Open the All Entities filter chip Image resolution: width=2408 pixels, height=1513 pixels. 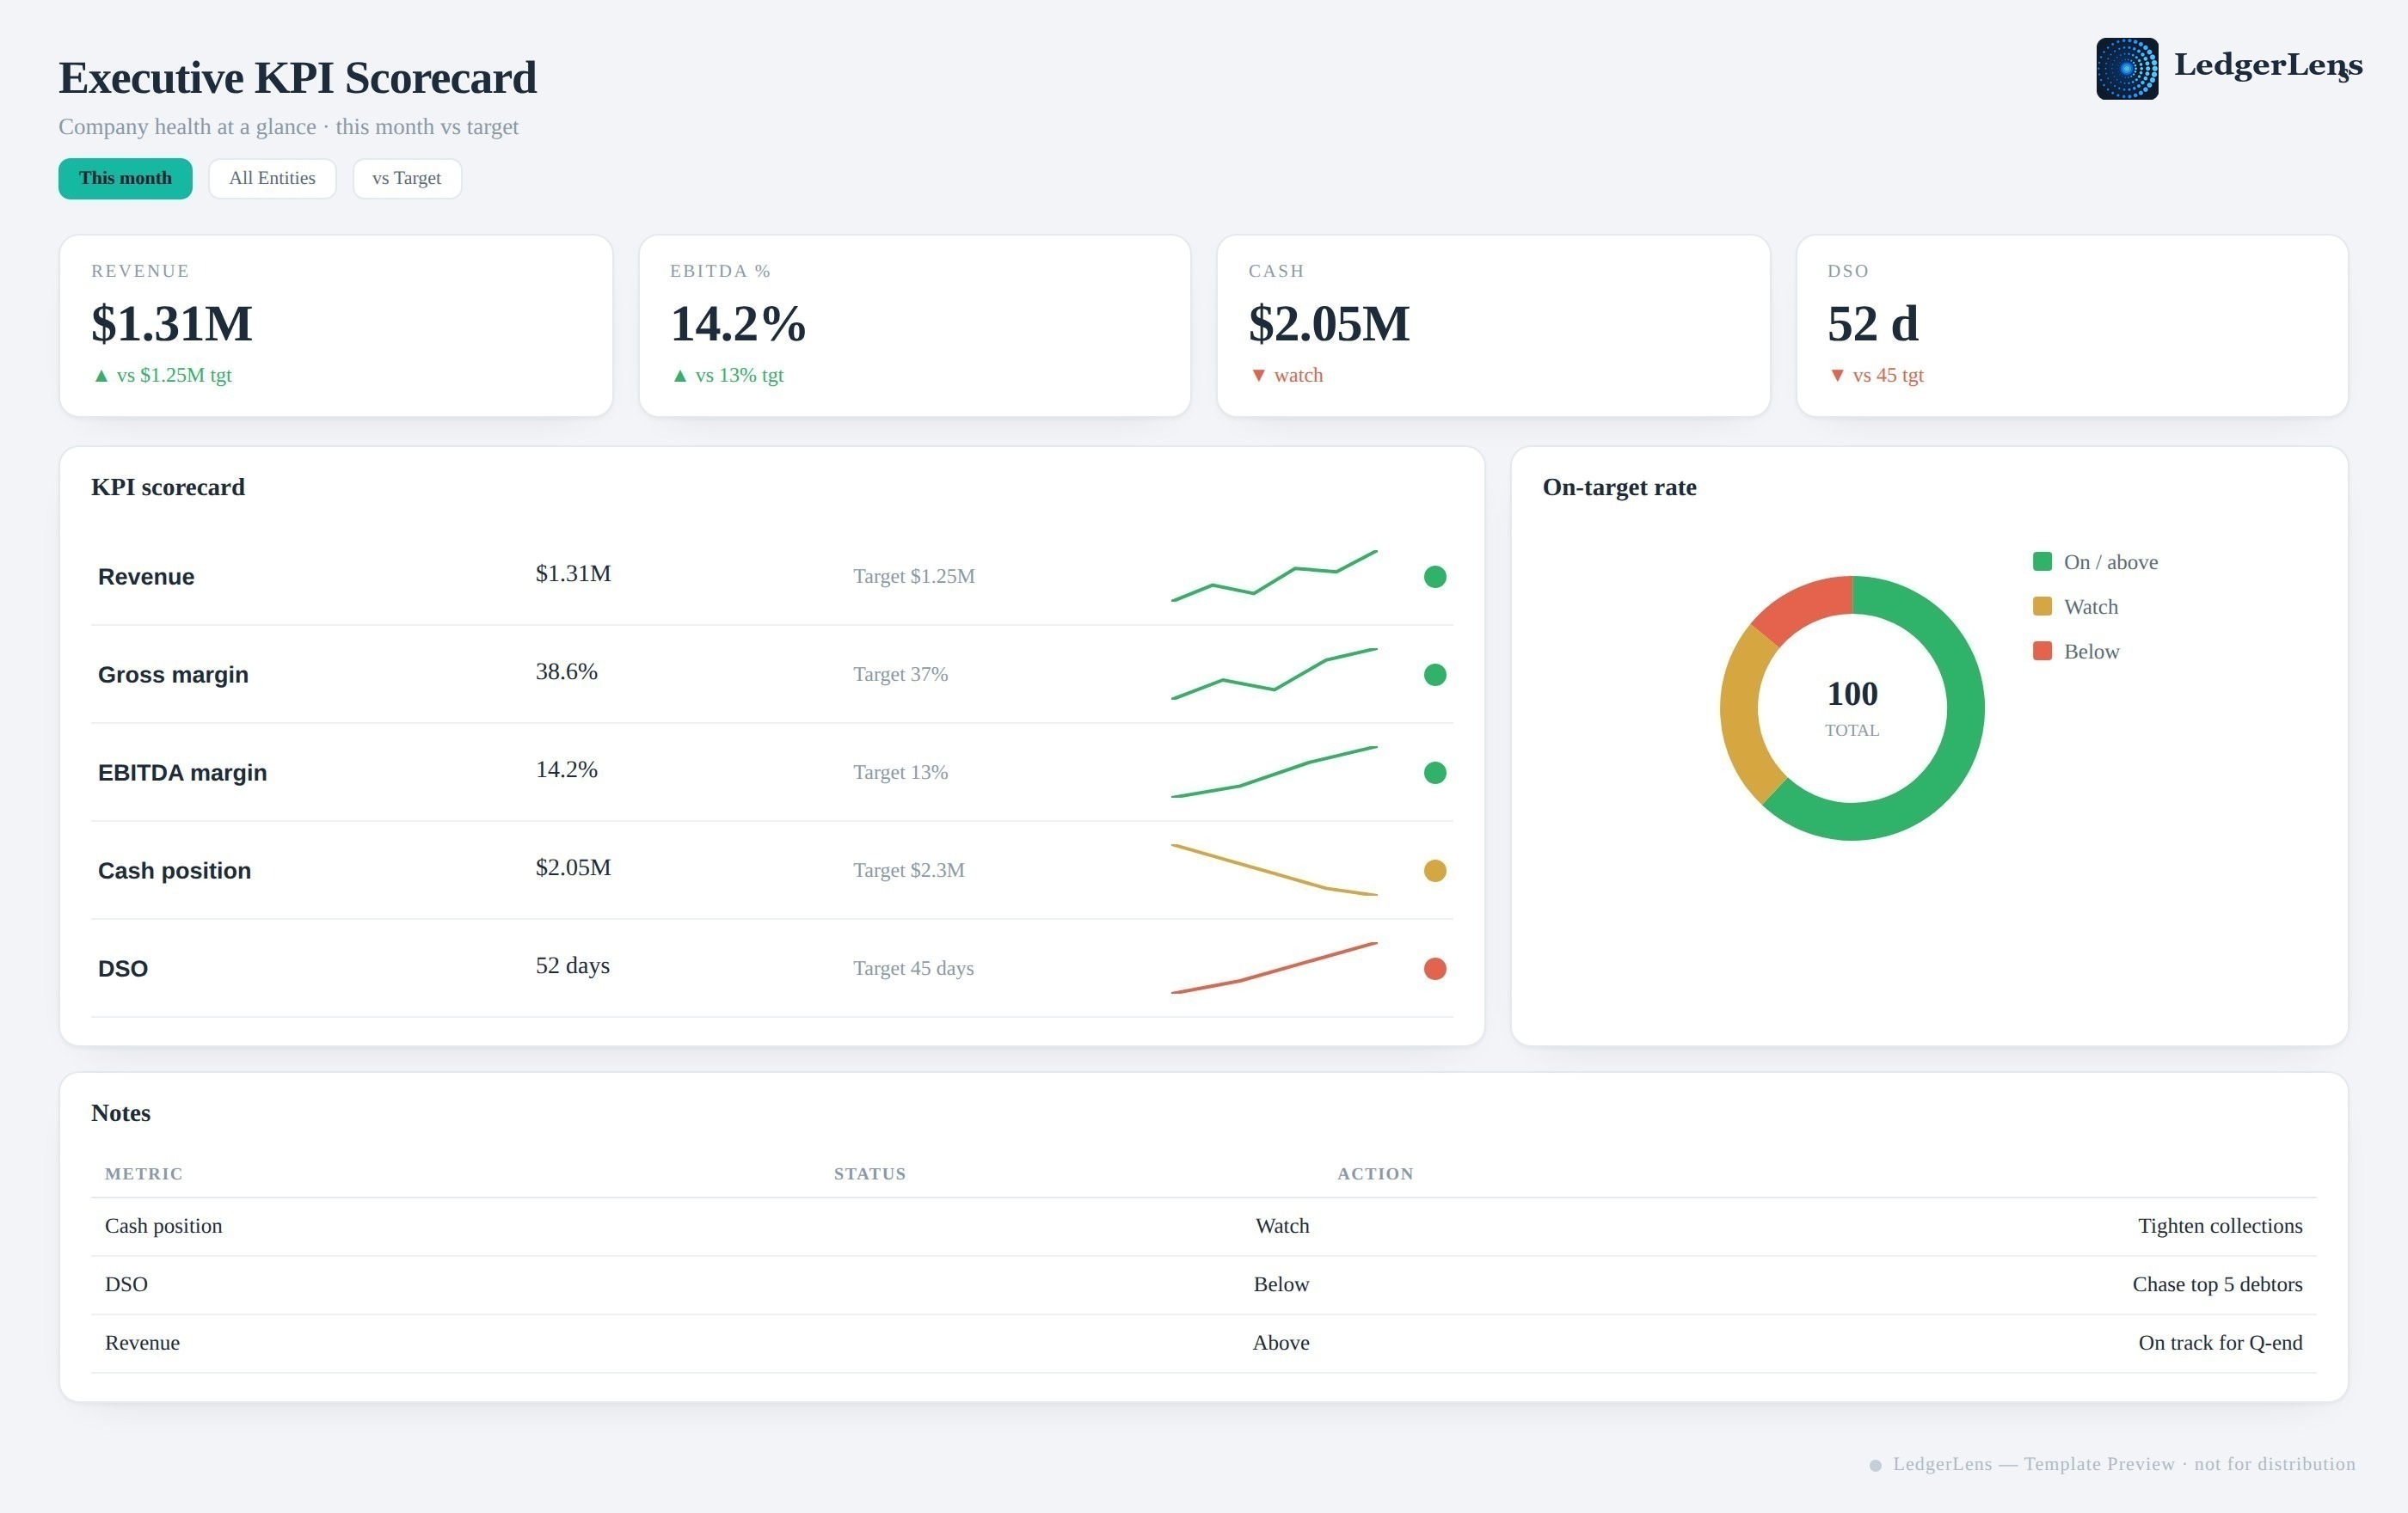(272, 179)
